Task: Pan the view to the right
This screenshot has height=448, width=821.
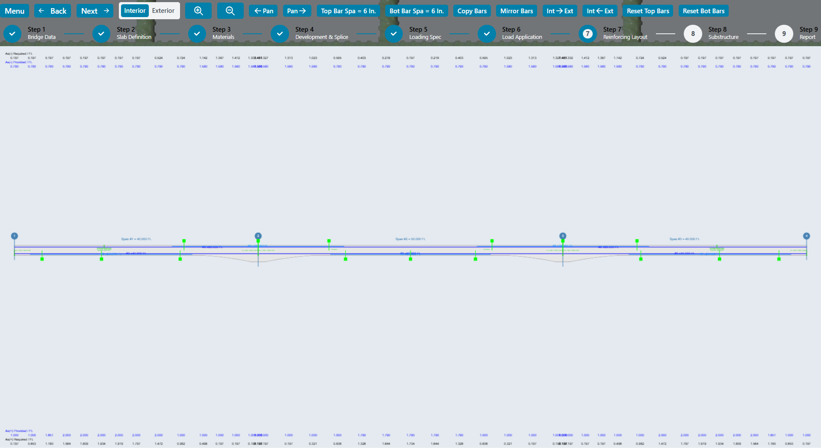Action: (x=297, y=11)
